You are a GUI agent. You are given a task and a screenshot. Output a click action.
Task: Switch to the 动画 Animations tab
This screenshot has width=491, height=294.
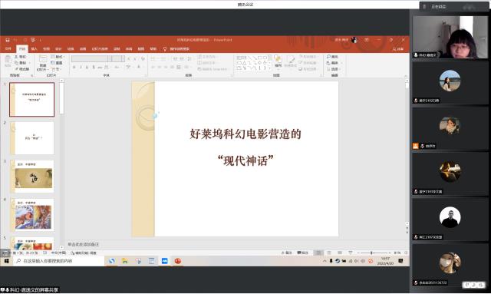(83, 49)
